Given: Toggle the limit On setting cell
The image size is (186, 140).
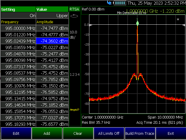Looking at the screenshot, I should coord(18,15).
